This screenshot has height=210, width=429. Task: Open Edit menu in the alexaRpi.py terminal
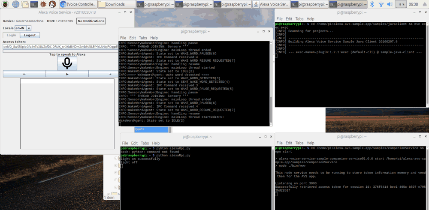(x=134, y=143)
